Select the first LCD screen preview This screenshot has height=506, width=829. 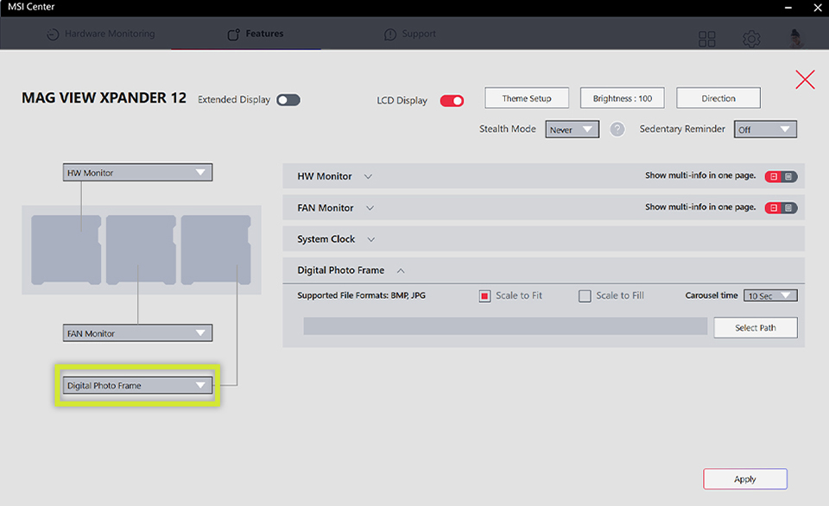[x=66, y=250]
